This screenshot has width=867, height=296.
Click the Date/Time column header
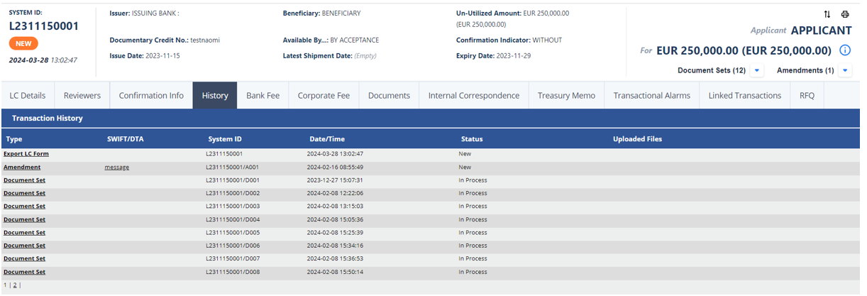click(x=327, y=139)
